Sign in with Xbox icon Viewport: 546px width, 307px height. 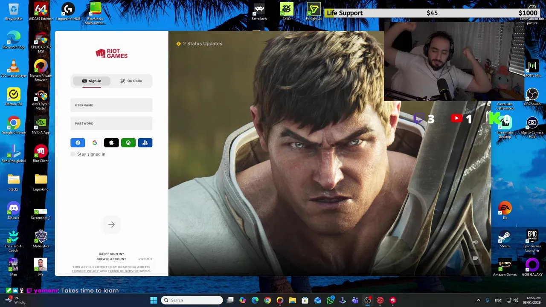point(128,143)
